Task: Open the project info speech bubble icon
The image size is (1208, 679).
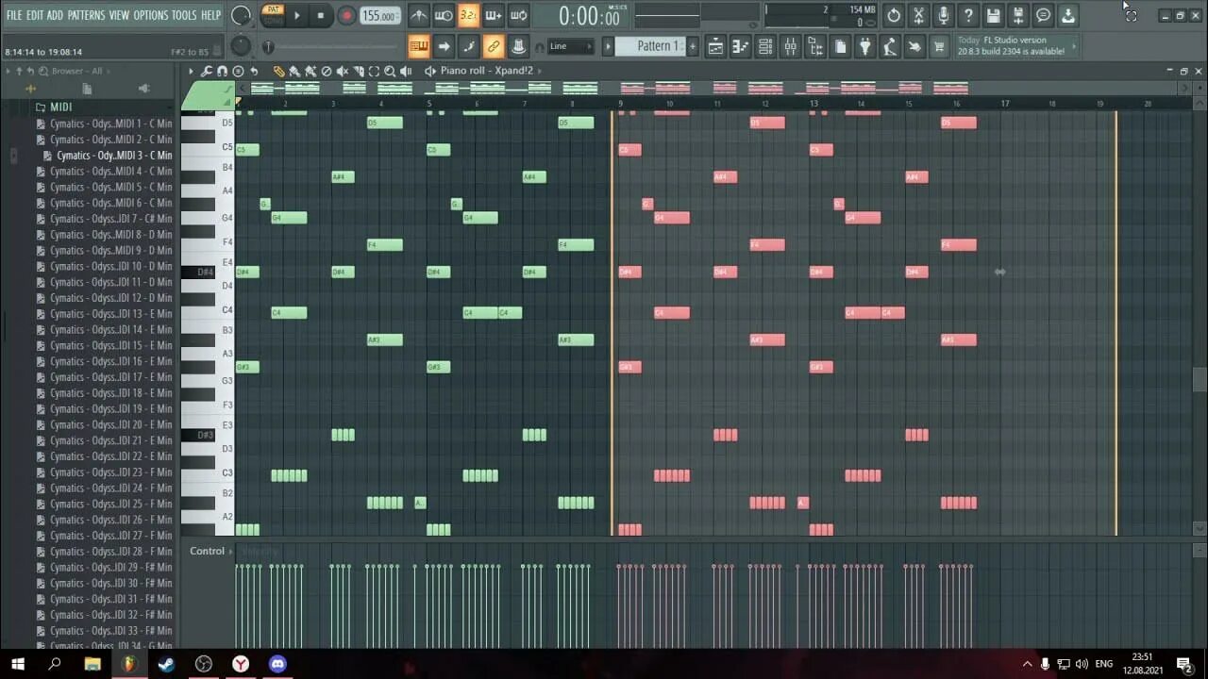Action: [1043, 15]
